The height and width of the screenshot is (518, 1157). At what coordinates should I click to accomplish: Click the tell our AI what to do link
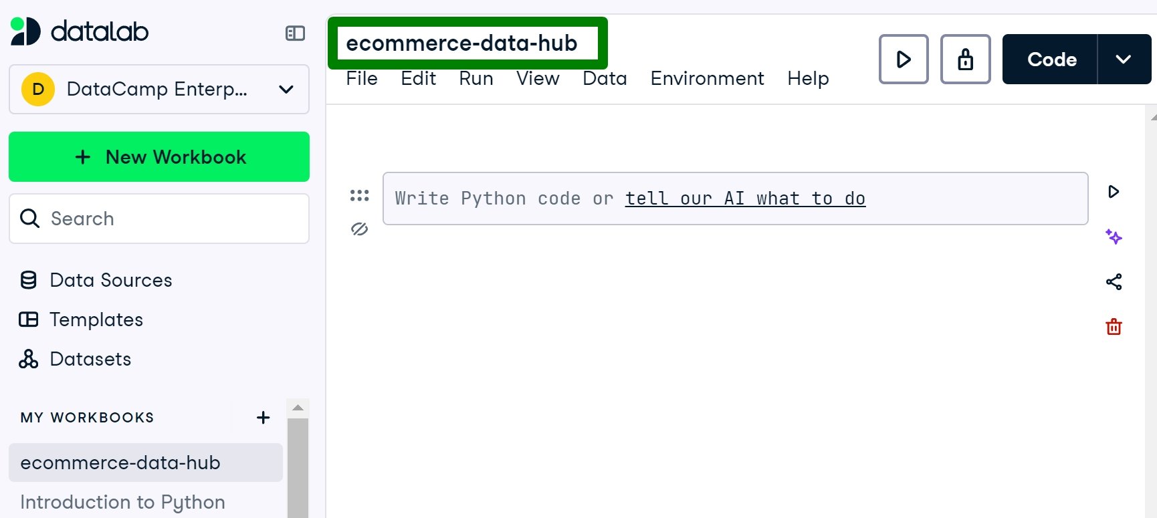(745, 199)
